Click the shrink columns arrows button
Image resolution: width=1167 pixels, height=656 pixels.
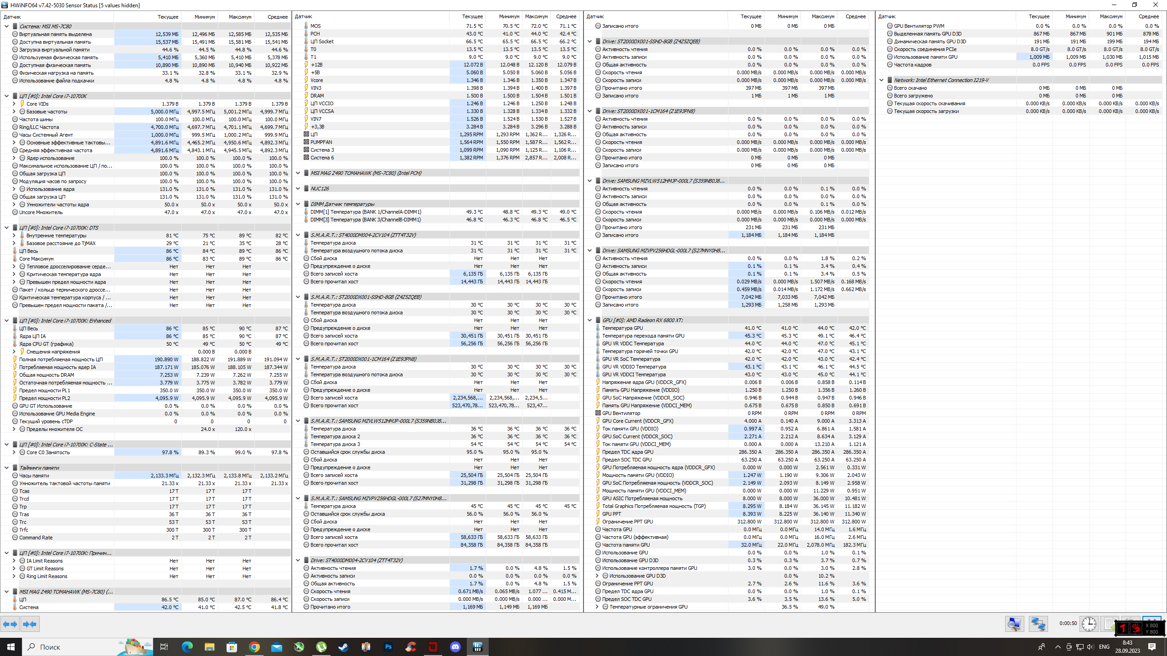[30, 624]
